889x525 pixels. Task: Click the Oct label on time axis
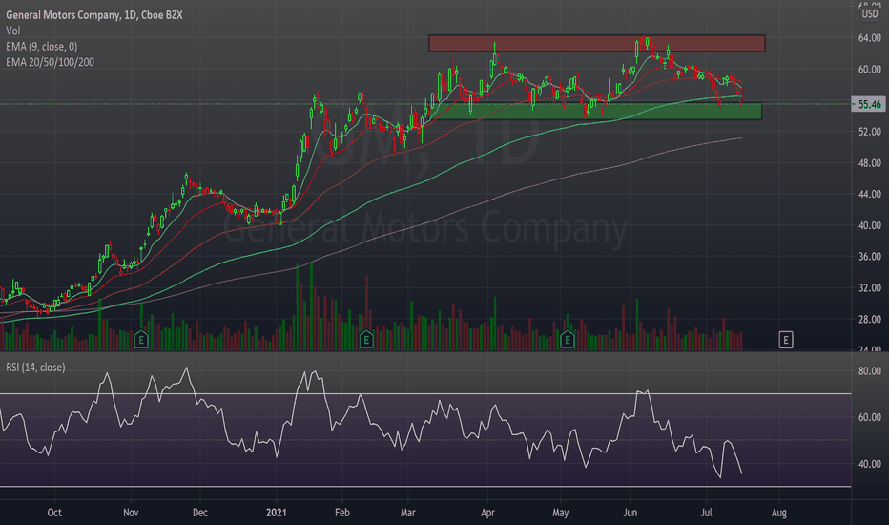pos(54,513)
